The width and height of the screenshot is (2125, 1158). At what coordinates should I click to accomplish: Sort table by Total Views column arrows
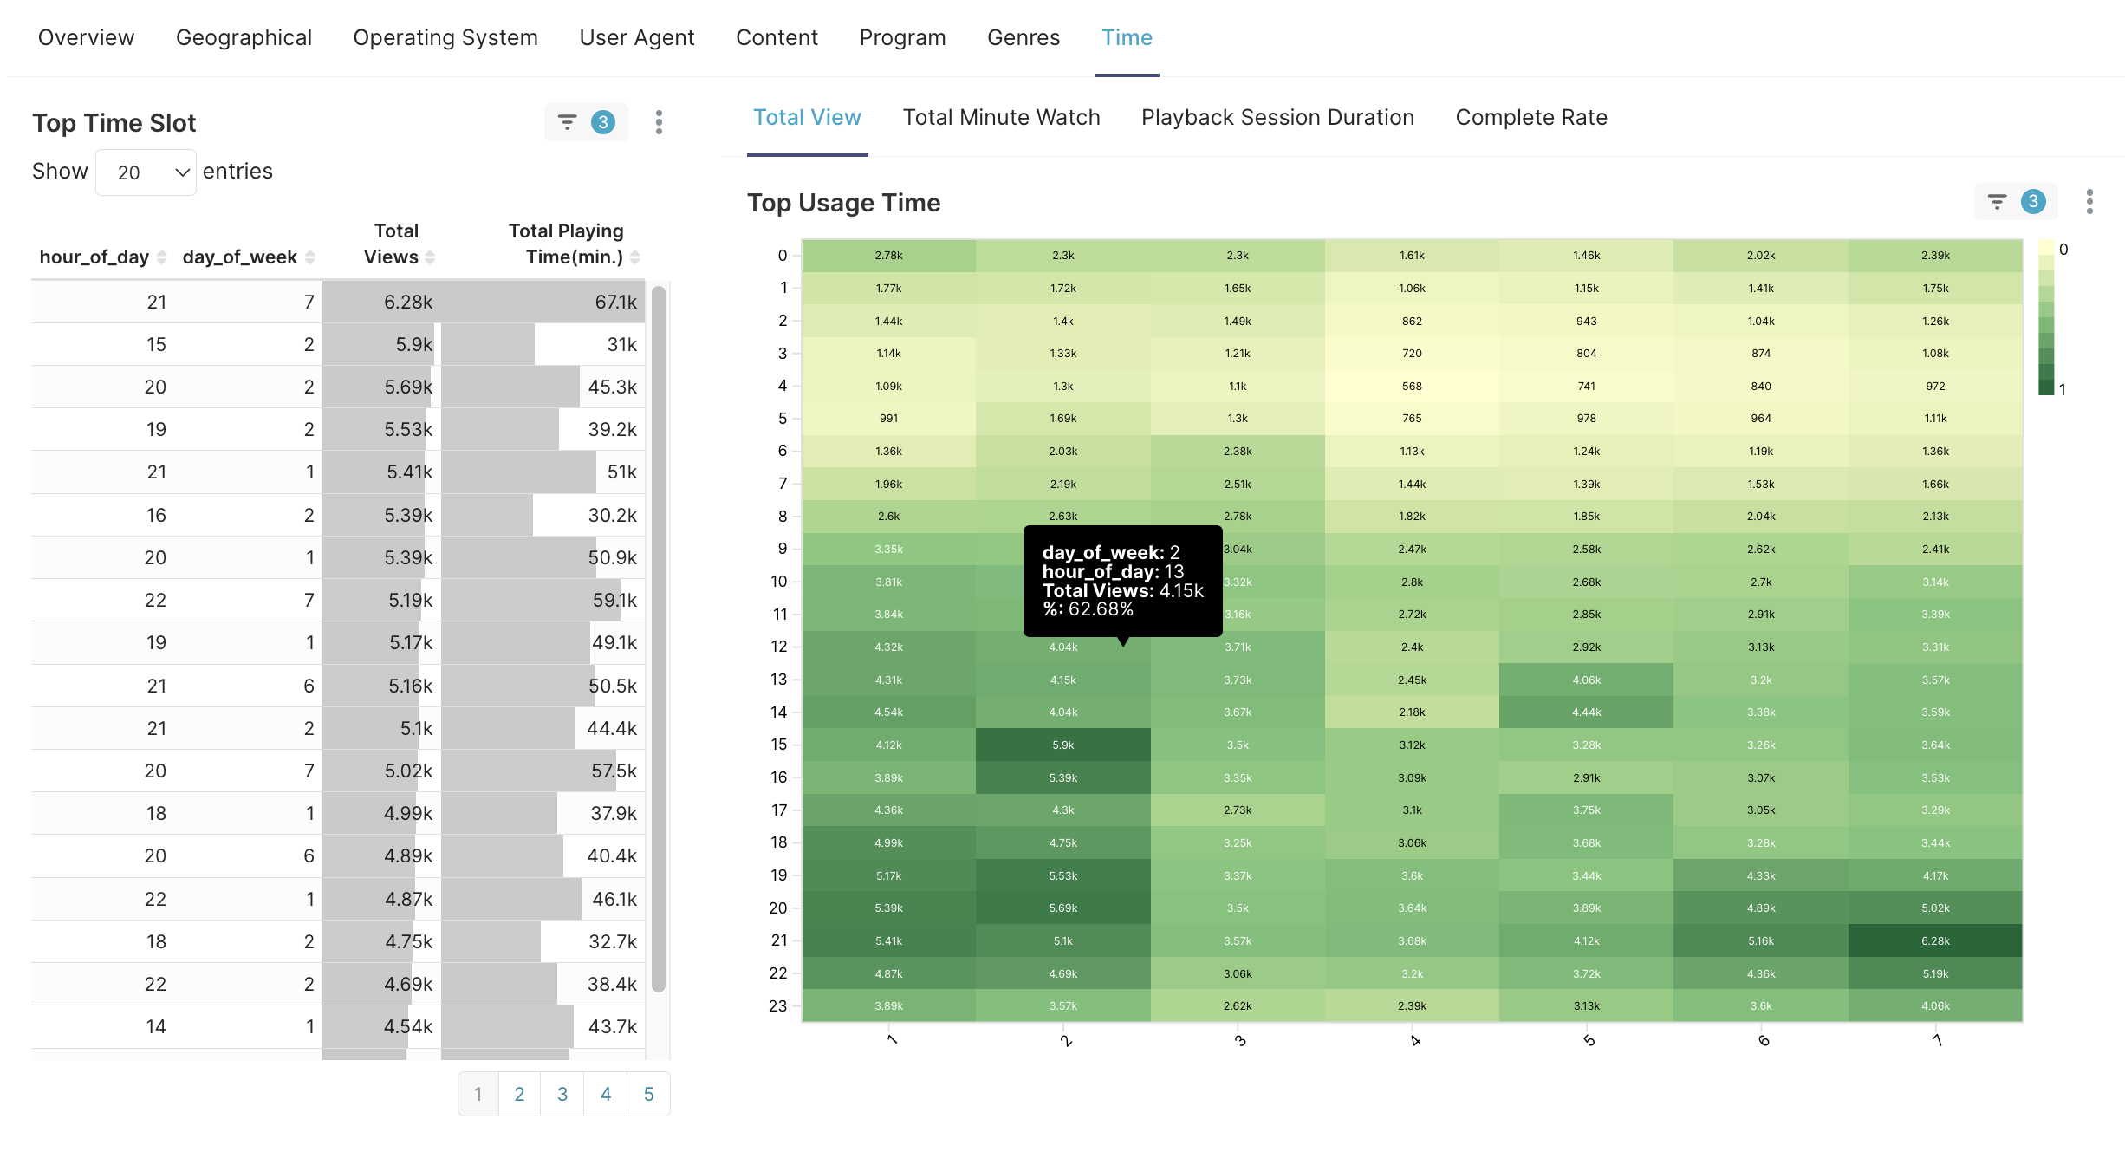[x=430, y=257]
